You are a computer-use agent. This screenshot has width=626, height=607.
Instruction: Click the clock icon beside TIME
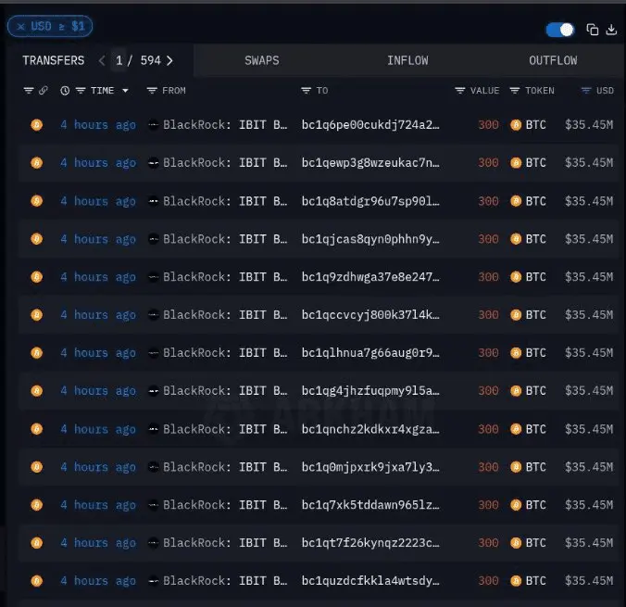[65, 91]
